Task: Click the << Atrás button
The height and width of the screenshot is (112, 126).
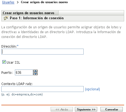Action: pyautogui.click(x=62, y=109)
